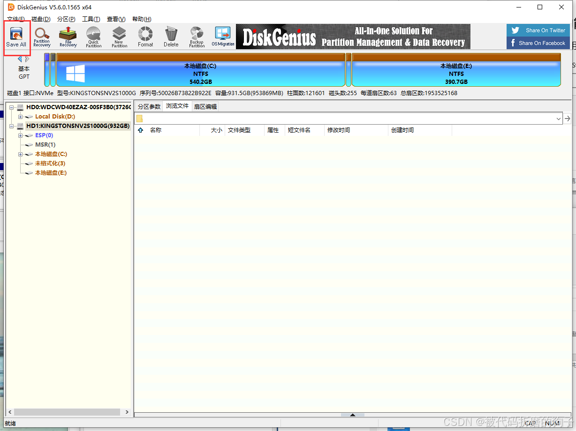Open the Backup Partition tool
Viewport: 576px width, 431px height.
[x=197, y=37]
